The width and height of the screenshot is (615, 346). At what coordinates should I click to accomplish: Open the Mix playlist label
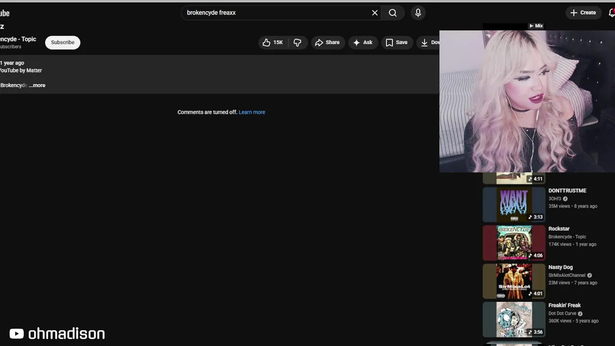coord(536,26)
